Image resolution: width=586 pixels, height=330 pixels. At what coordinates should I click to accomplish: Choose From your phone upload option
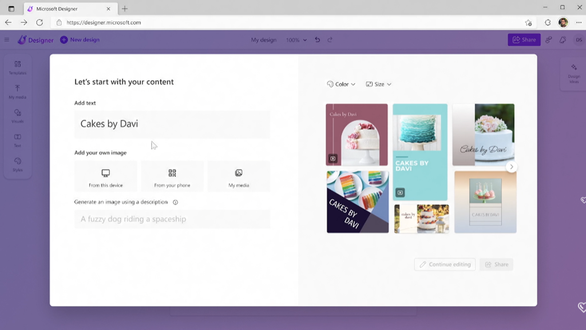coord(172,176)
